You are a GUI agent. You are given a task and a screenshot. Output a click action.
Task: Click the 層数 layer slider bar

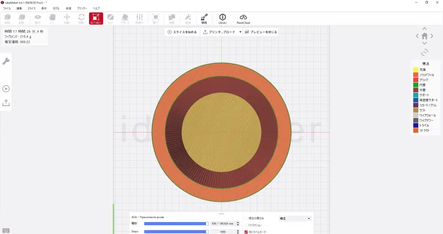pos(175,224)
